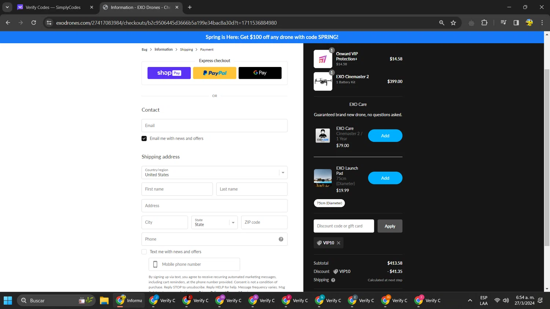Add EXO Launch Pad to order
The width and height of the screenshot is (550, 309).
[385, 178]
